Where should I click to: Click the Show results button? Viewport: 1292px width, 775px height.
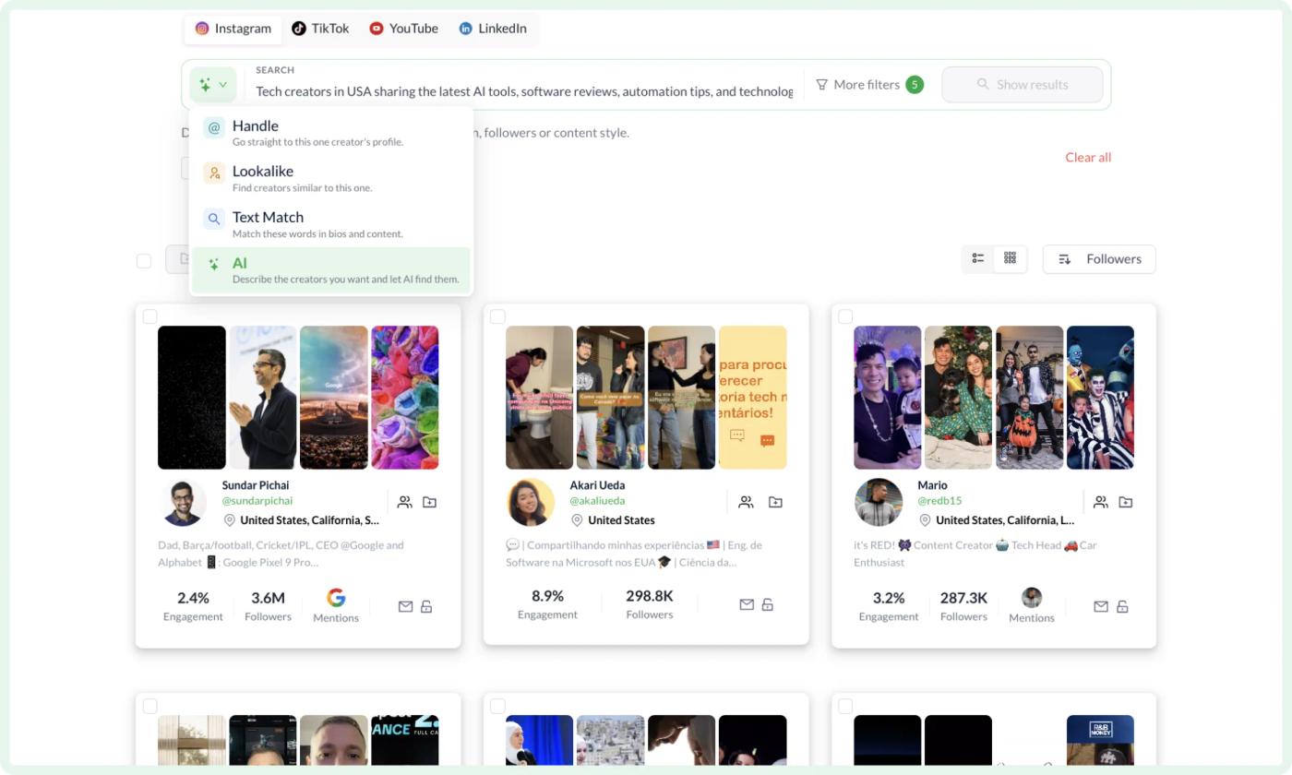click(x=1022, y=85)
